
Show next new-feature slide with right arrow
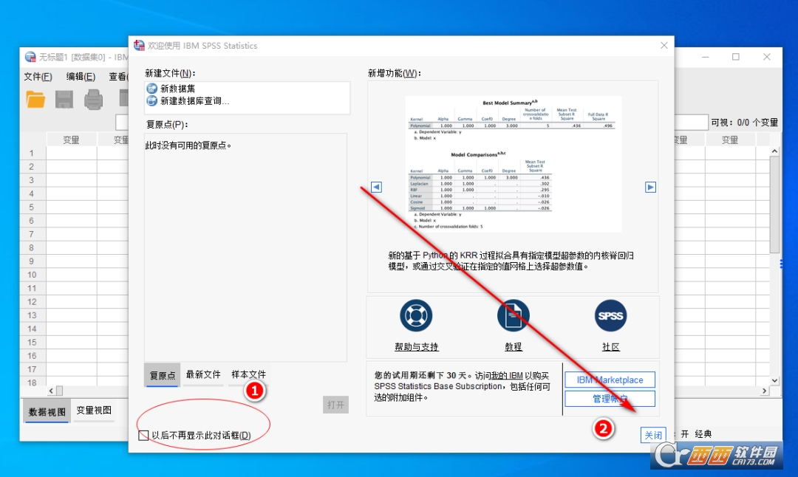pos(650,187)
